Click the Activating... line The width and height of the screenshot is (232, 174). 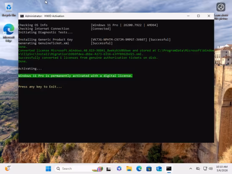[30, 68]
